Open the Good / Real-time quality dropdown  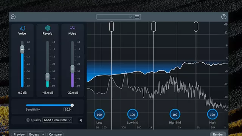coord(57,120)
